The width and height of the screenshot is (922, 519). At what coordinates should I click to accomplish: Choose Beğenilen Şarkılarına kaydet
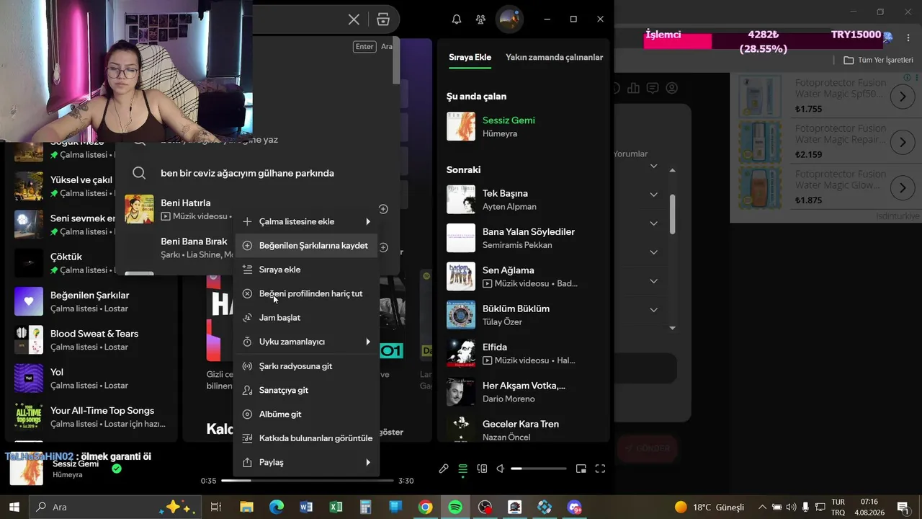point(306,246)
